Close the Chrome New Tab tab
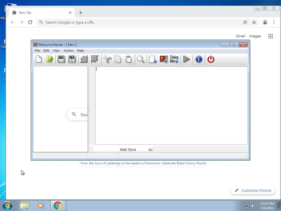Screen dimensions: 281x211 coord(70,13)
